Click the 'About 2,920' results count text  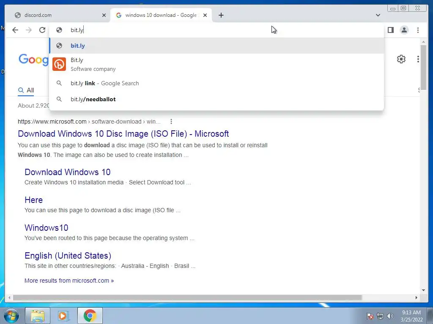(33, 105)
